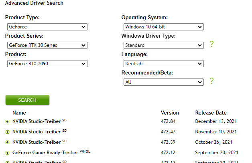
Task: Expand the GeForce Game Ready-Treiber 472.12 row
Action: pos(7,153)
